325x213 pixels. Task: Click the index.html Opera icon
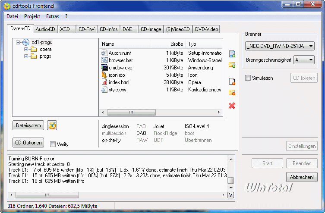pyautogui.click(x=104, y=82)
